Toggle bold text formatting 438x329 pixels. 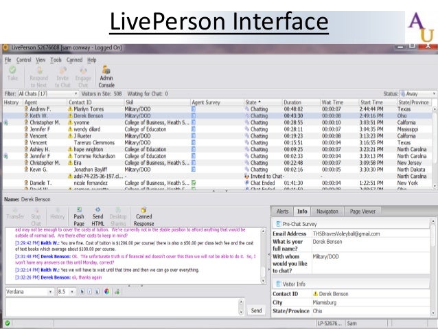coord(82,291)
